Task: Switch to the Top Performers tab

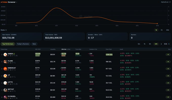Action: pyautogui.click(x=8, y=44)
